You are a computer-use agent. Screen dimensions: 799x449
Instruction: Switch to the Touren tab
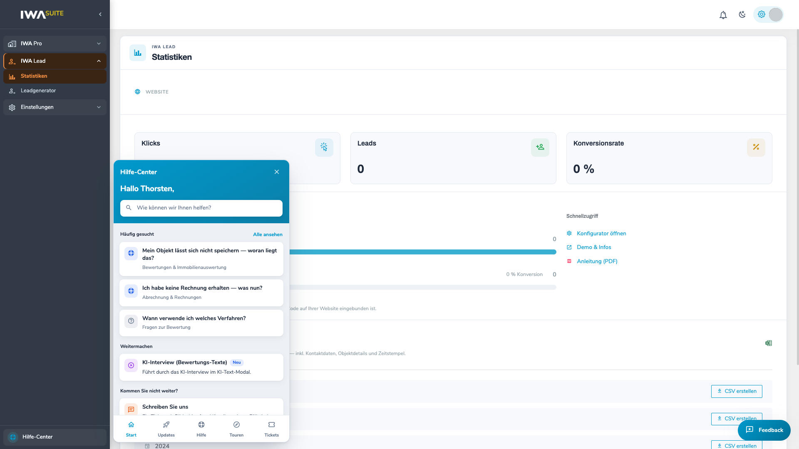click(236, 429)
